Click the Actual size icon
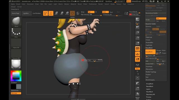Viewport: 179px width, 100px height. coord(137,38)
